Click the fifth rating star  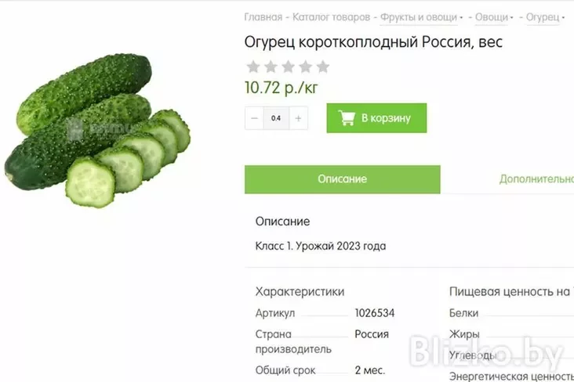coord(323,67)
